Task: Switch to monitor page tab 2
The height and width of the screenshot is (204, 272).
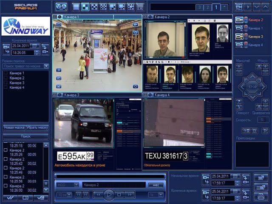Action: point(208,7)
